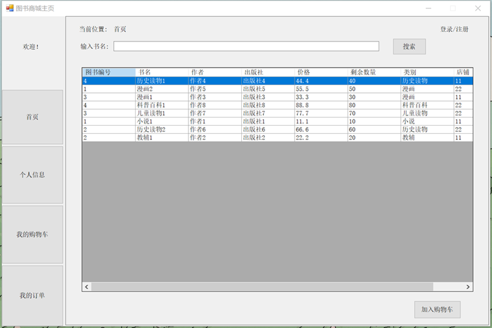
Task: Click the 44.4 price cell
Action: (x=321, y=81)
